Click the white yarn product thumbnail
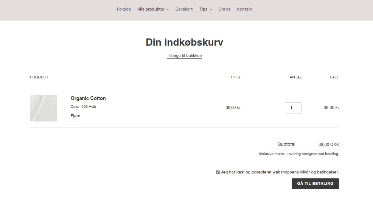373x201 pixels. (43, 108)
